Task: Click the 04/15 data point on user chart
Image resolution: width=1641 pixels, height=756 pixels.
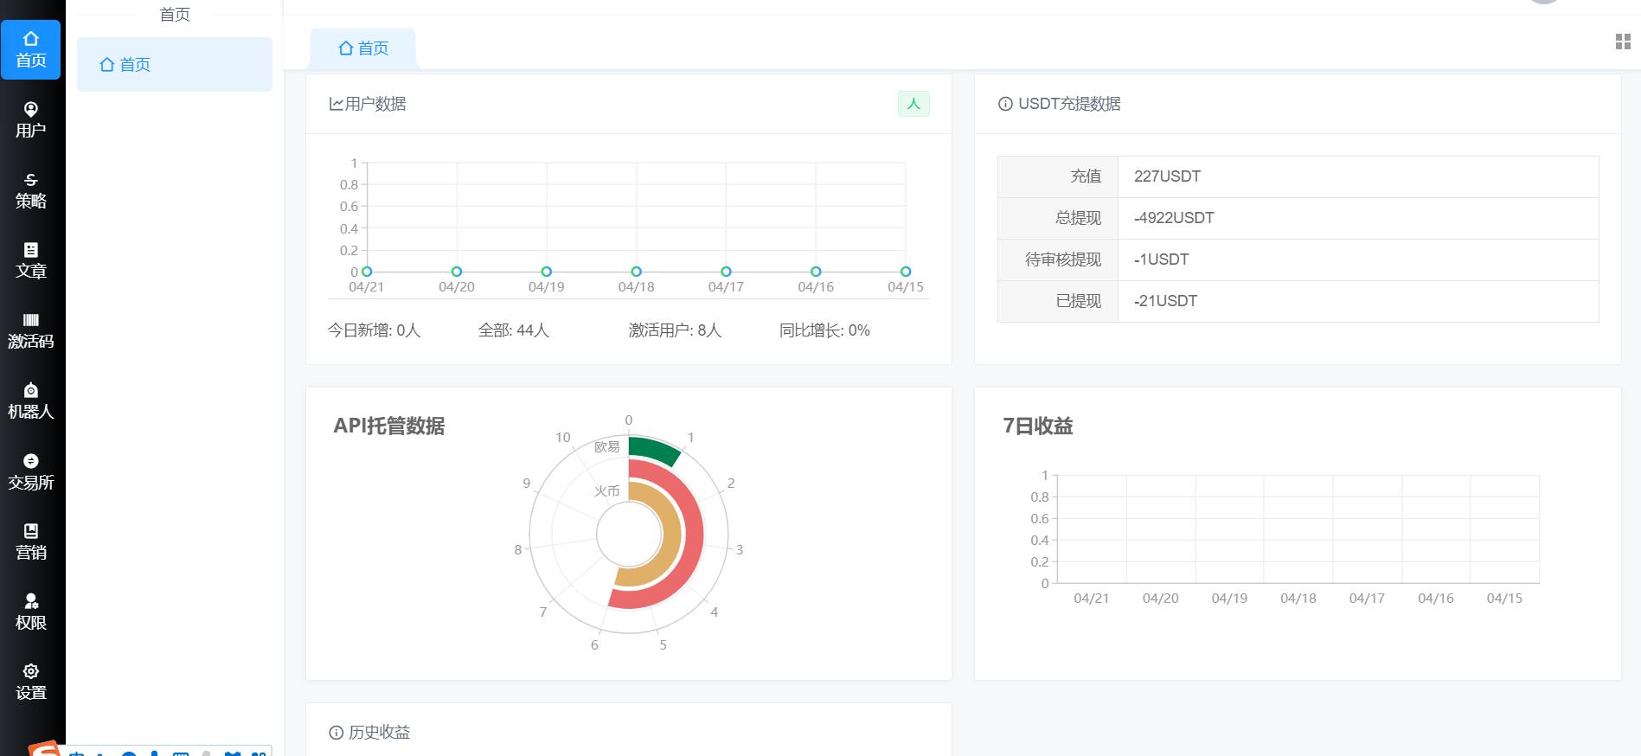Action: (x=906, y=272)
